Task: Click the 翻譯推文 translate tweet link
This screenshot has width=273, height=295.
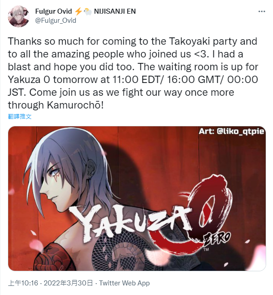Action: [20, 116]
